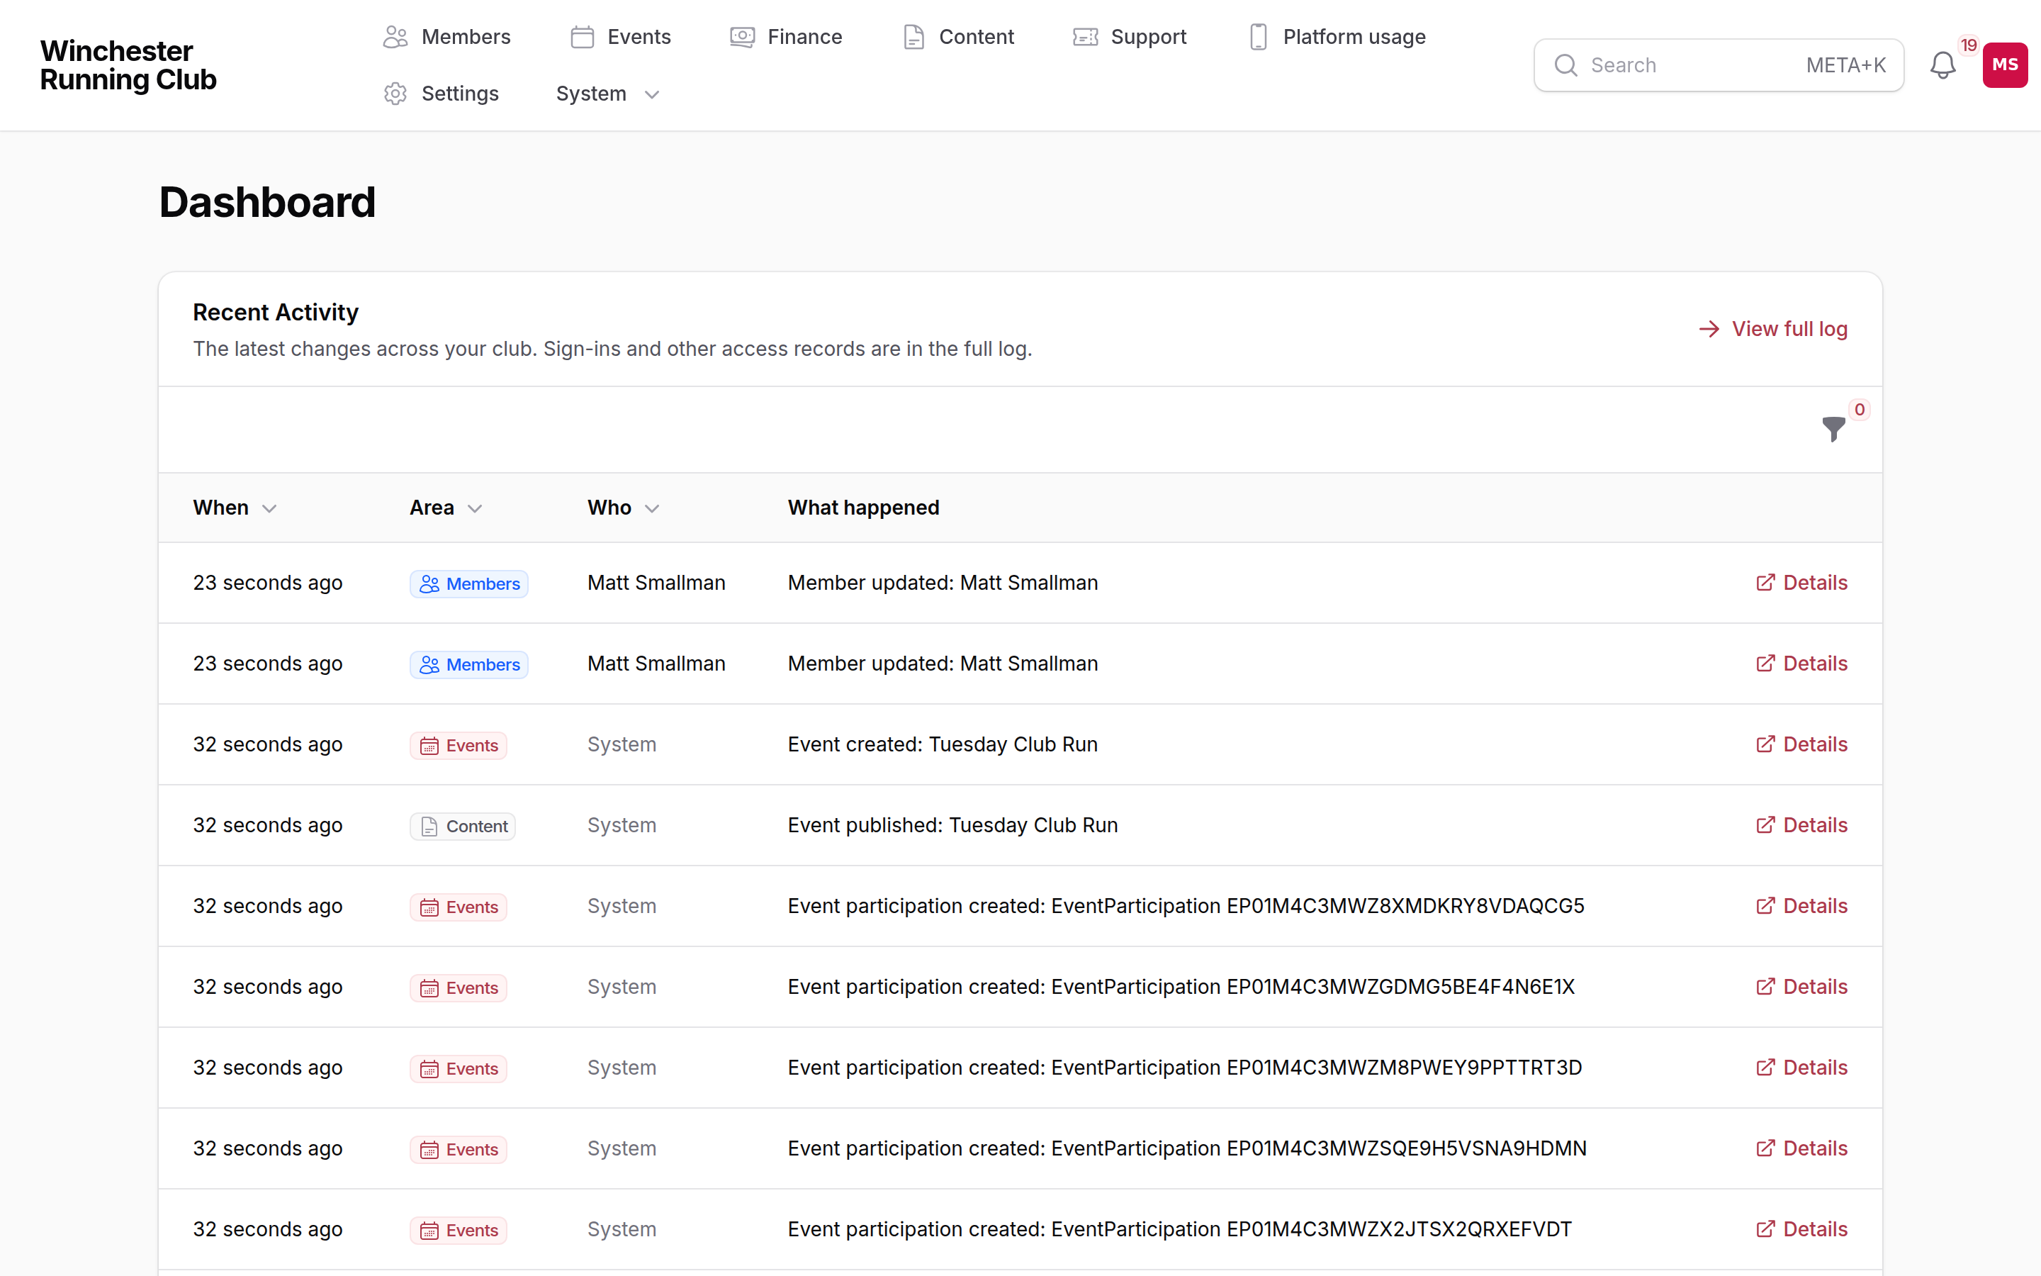Click the arrow icon beside View full log

click(x=1709, y=329)
